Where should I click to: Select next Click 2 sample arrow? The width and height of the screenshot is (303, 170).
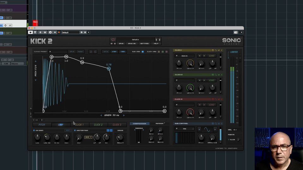click(204, 80)
